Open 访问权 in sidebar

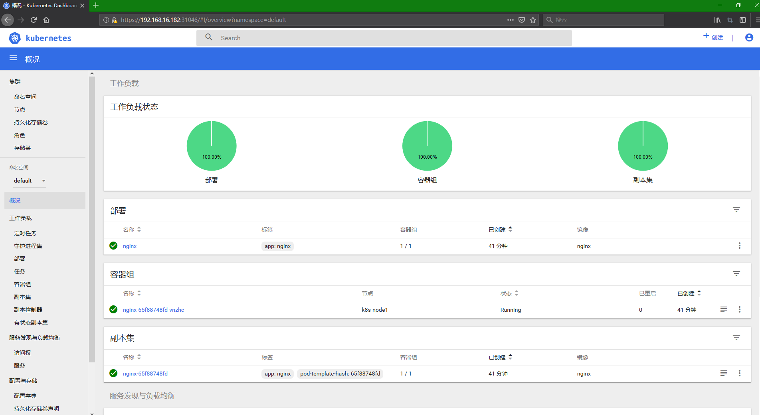point(22,353)
